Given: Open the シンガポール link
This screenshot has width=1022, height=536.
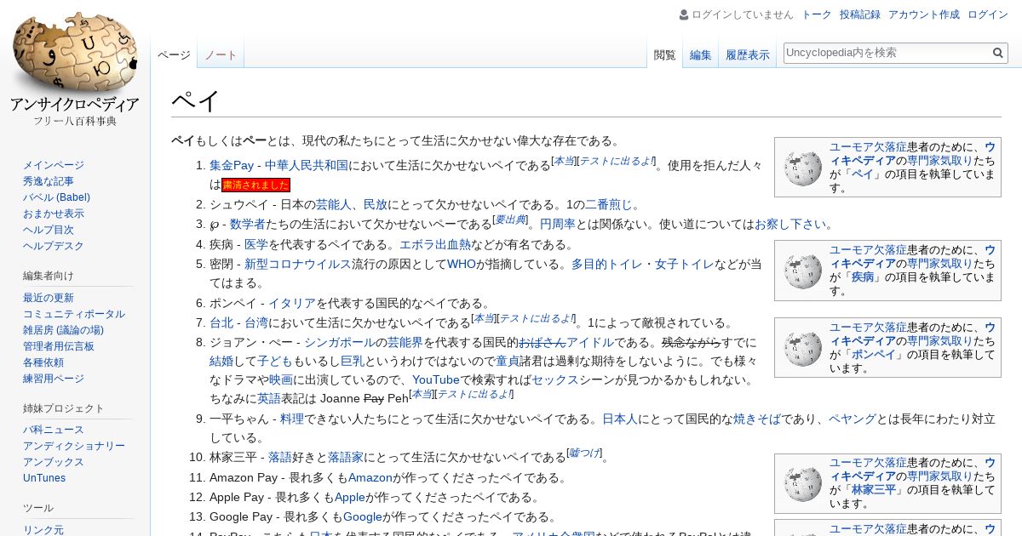Looking at the screenshot, I should [x=340, y=342].
